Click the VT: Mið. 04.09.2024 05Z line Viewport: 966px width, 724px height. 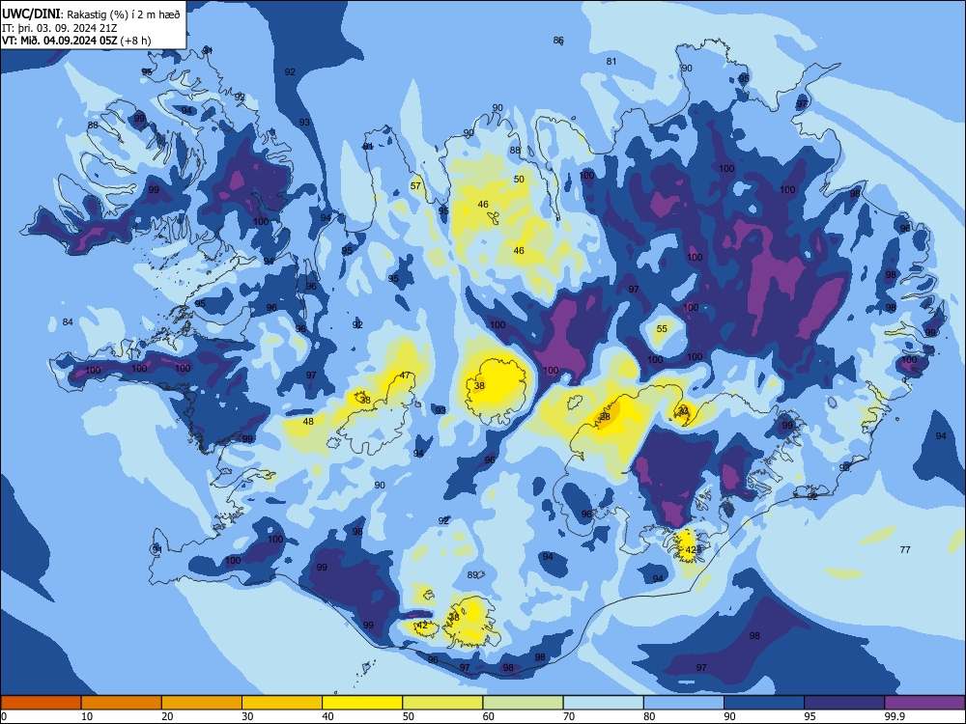pos(76,41)
